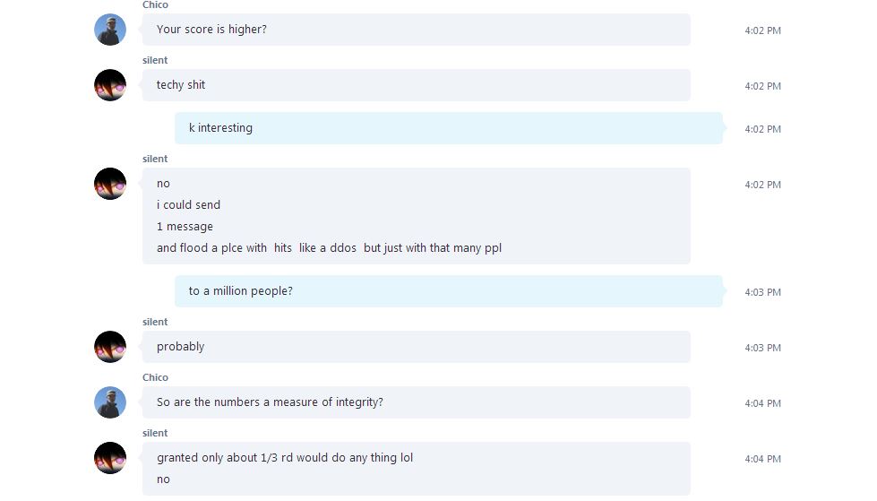The width and height of the screenshot is (877, 501).
Task: Select silent's avatar beside the 'no' message
Action: pos(110,184)
